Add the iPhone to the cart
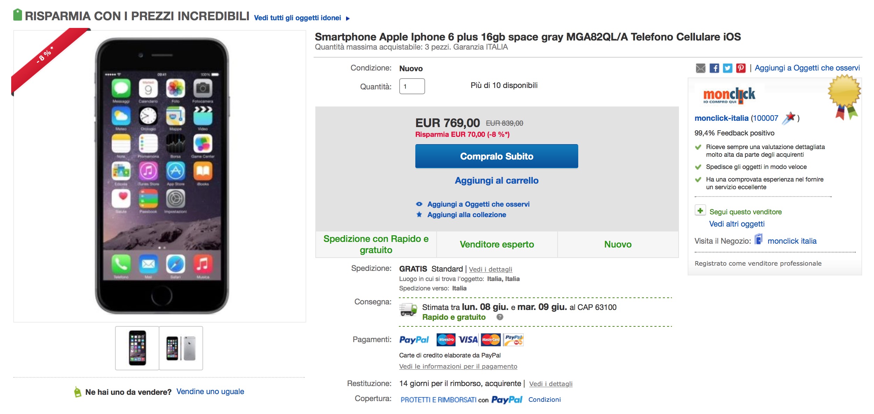Screen dimensions: 874x414 [x=496, y=180]
